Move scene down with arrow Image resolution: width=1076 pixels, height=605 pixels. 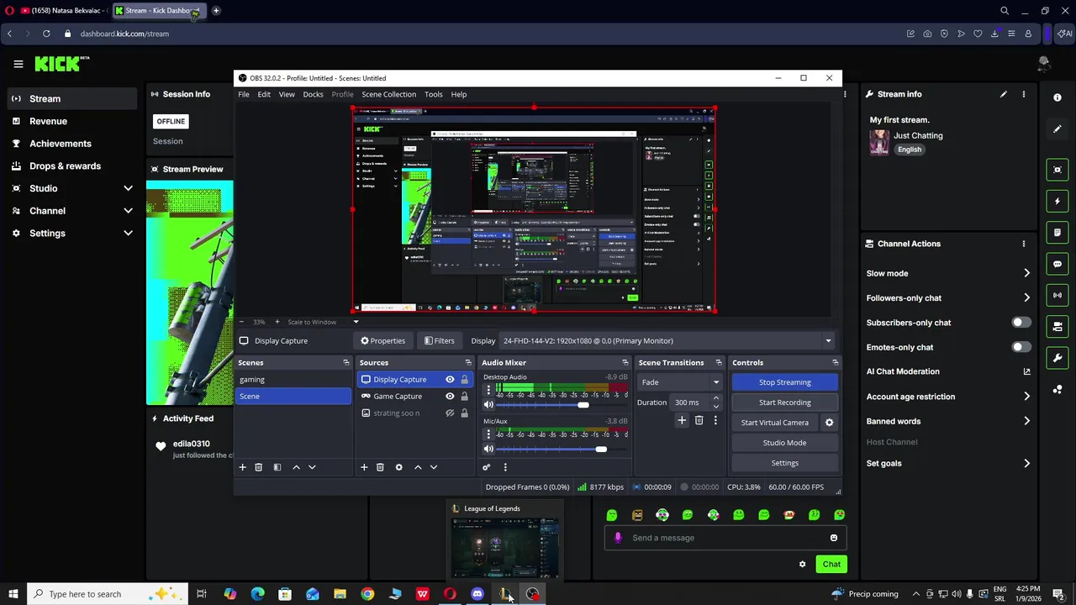click(x=312, y=467)
